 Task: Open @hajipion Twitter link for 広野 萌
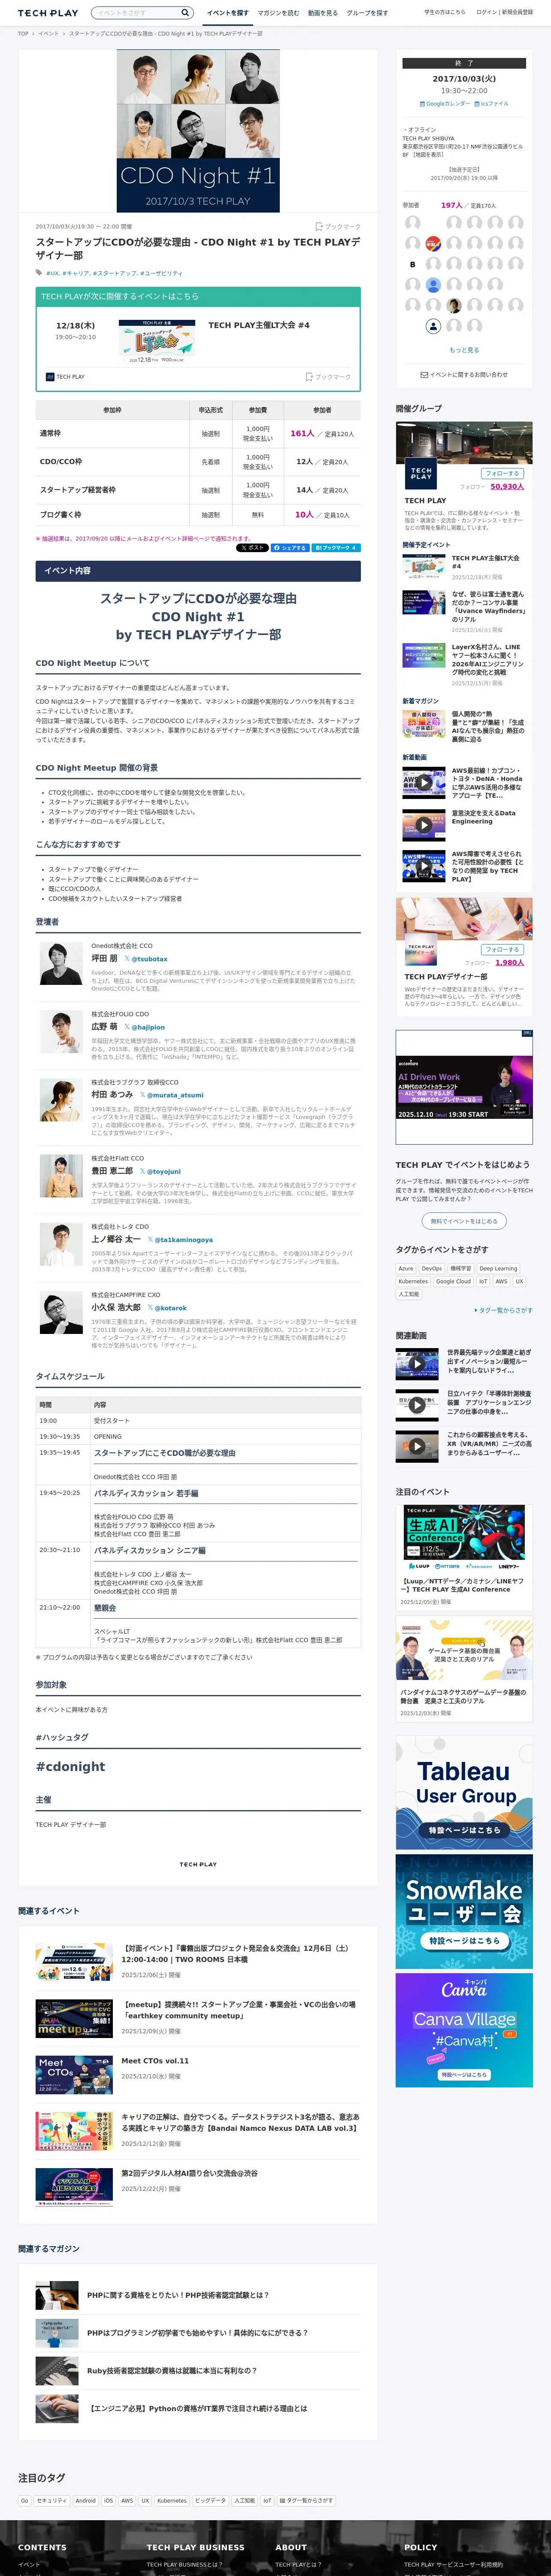pyautogui.click(x=144, y=1027)
